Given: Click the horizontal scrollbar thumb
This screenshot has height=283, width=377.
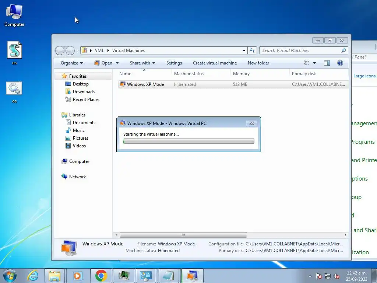Looking at the screenshot, I should pyautogui.click(x=183, y=235).
